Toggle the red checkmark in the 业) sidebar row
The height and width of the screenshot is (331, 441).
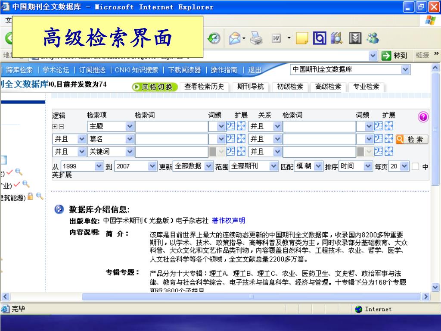coord(17,184)
